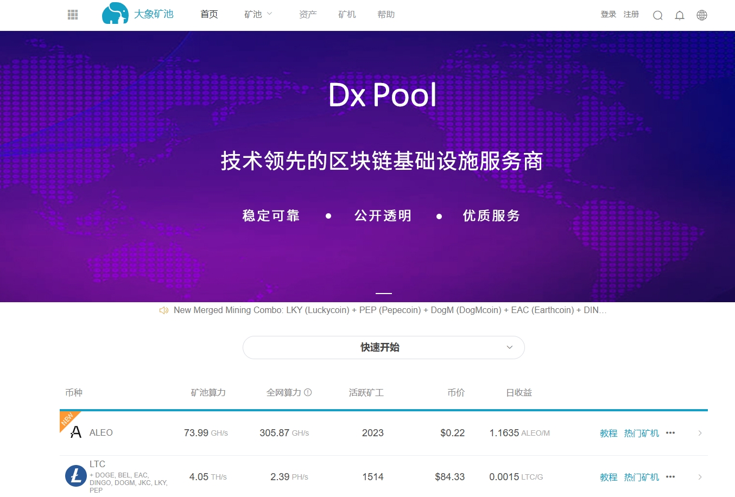Click the ALEO active miners value 2023
This screenshot has width=735, height=497.
(373, 433)
